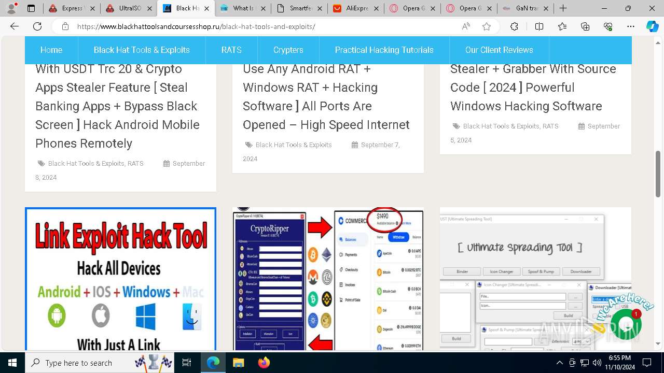The image size is (664, 373).
Task: Open Settings and more menu
Action: point(631,26)
